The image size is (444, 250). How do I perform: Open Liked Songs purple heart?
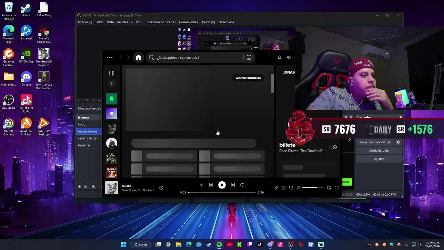coord(112,114)
